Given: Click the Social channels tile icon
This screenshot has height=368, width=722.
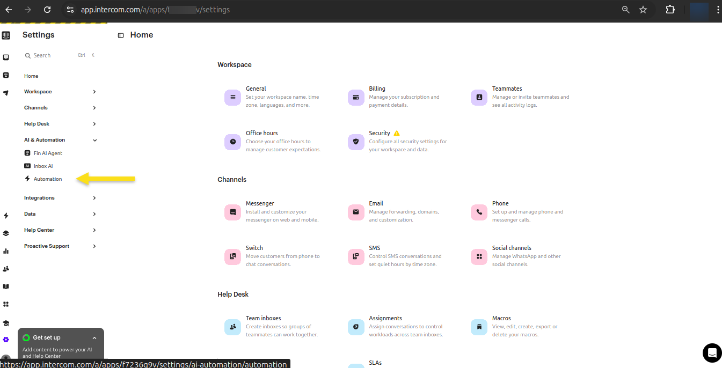Looking at the screenshot, I should [x=479, y=257].
